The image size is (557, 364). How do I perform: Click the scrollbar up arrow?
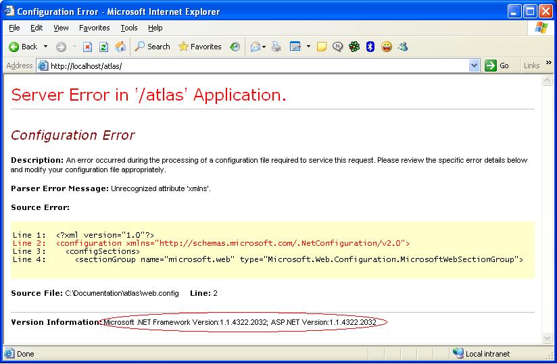[x=547, y=80]
